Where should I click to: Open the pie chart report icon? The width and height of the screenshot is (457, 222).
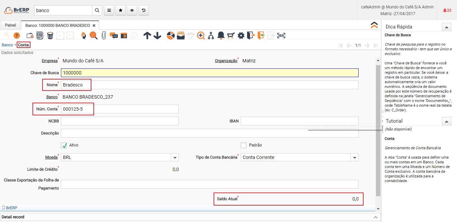(x=171, y=36)
